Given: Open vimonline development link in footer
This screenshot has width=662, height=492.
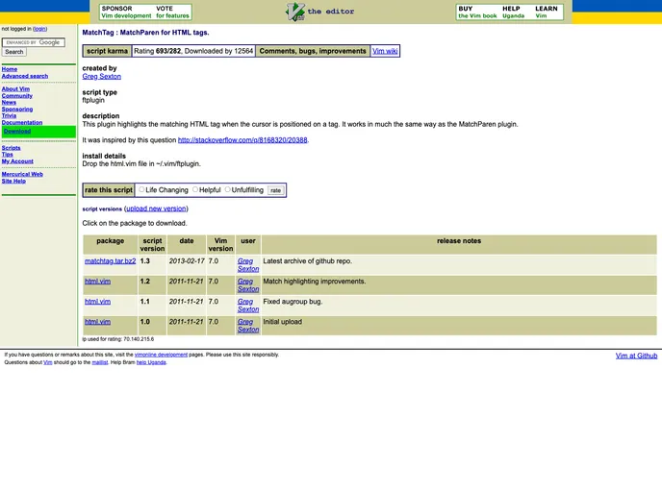Looking at the screenshot, I should pos(161,355).
